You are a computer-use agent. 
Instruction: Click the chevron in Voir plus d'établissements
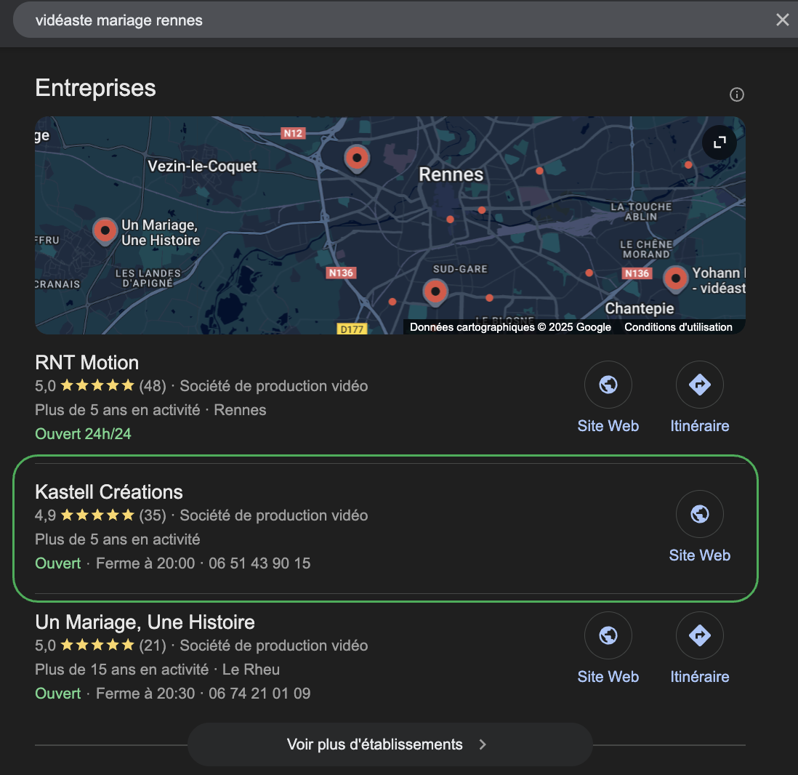click(x=483, y=744)
